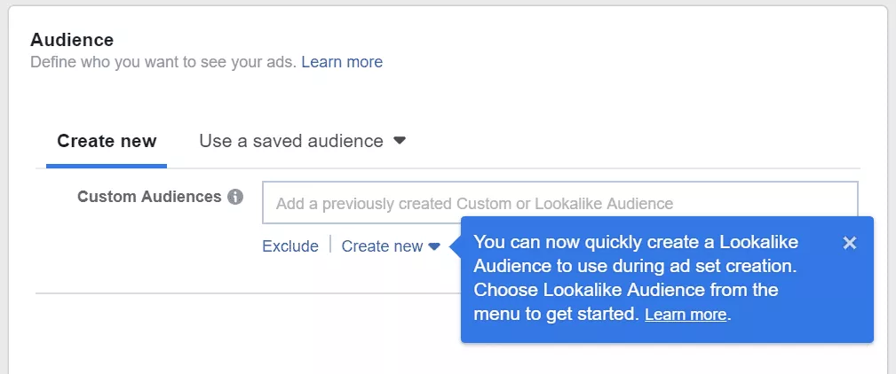Click the 'Define who you want to see your ads' text
This screenshot has width=896, height=374.
[163, 62]
